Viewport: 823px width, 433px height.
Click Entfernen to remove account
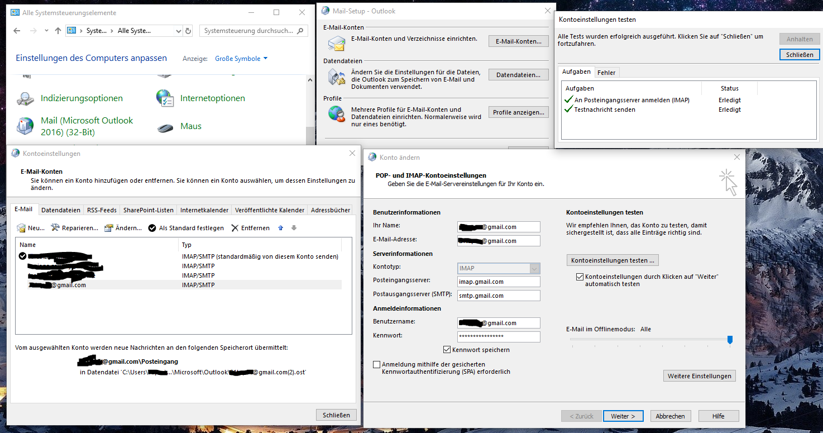(x=250, y=228)
